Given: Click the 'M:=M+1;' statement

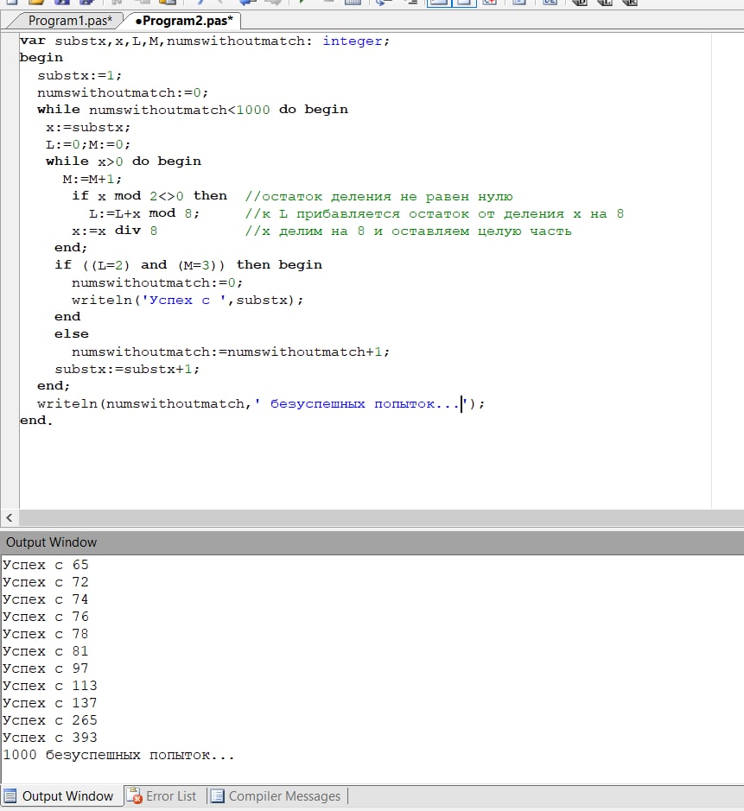Looking at the screenshot, I should click(x=92, y=179).
